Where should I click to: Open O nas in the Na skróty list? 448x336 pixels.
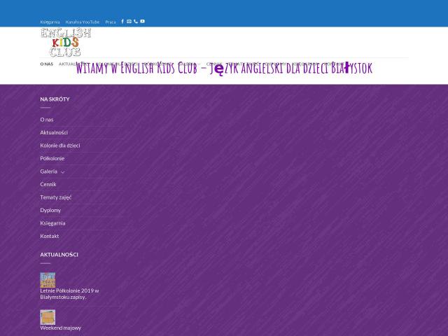click(47, 120)
